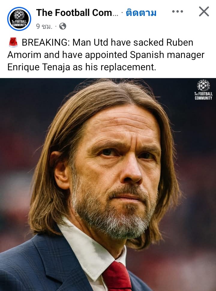216x291 pixels.
Task: Open the post photo in full view
Action: pos(108,184)
